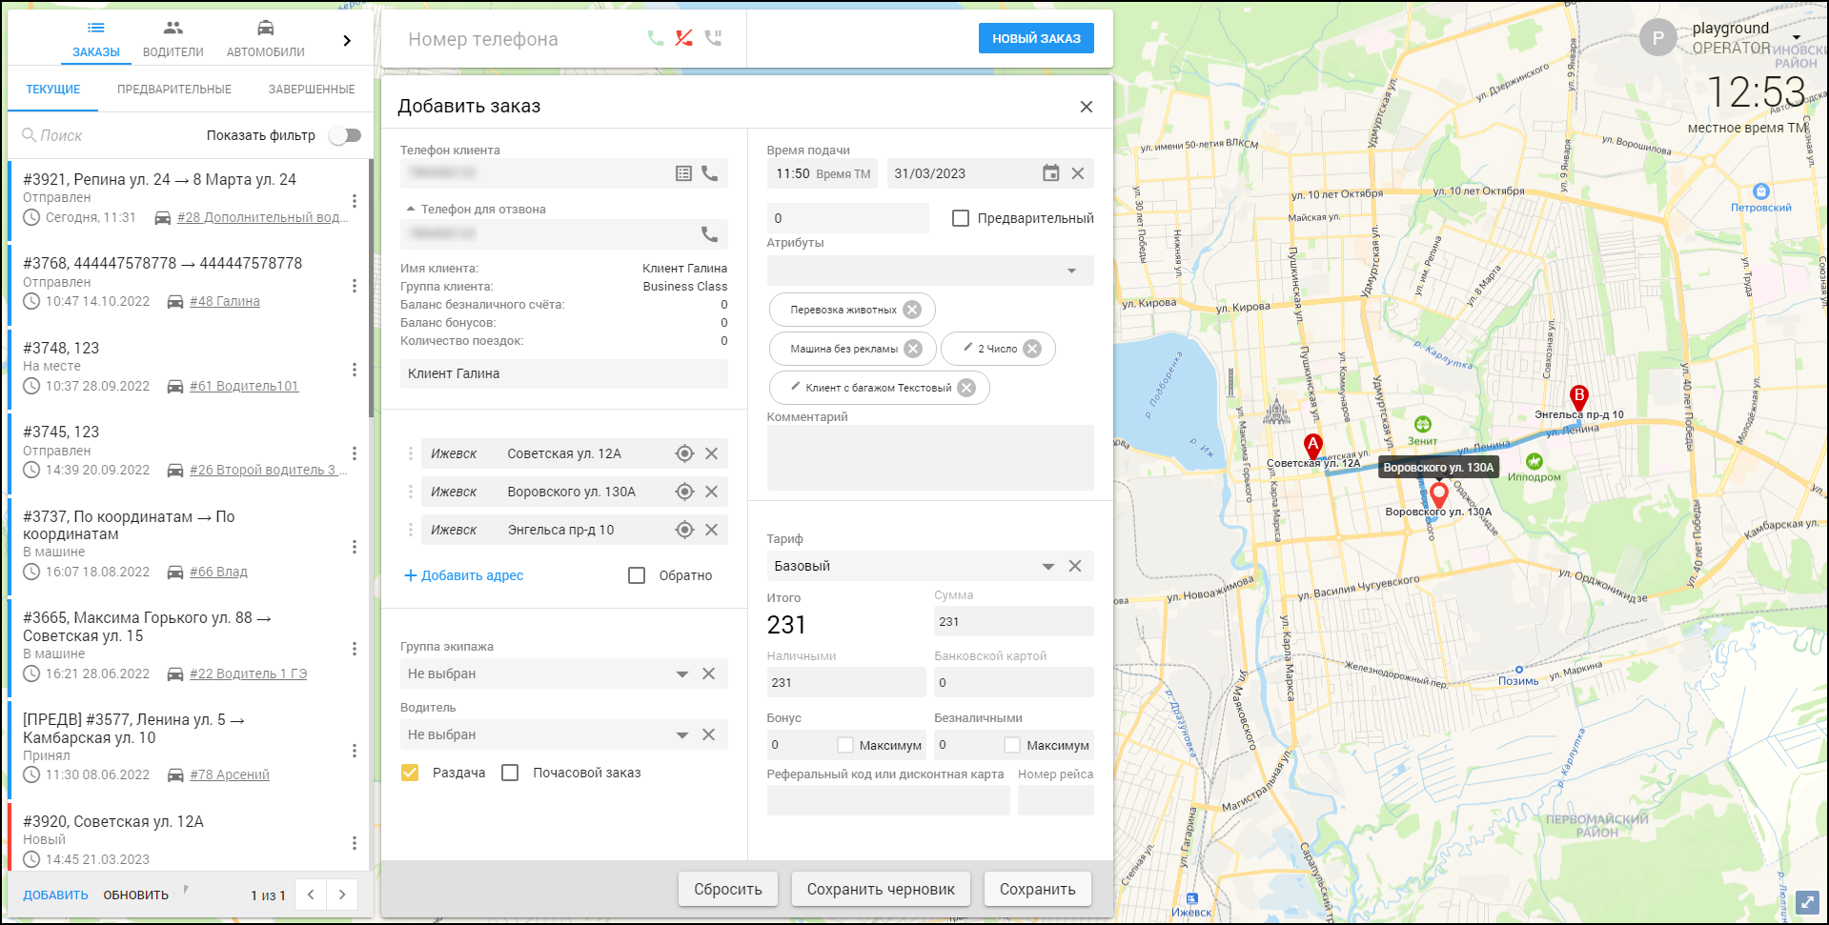Click the green answer call icon
This screenshot has height=925, width=1829.
point(655,38)
